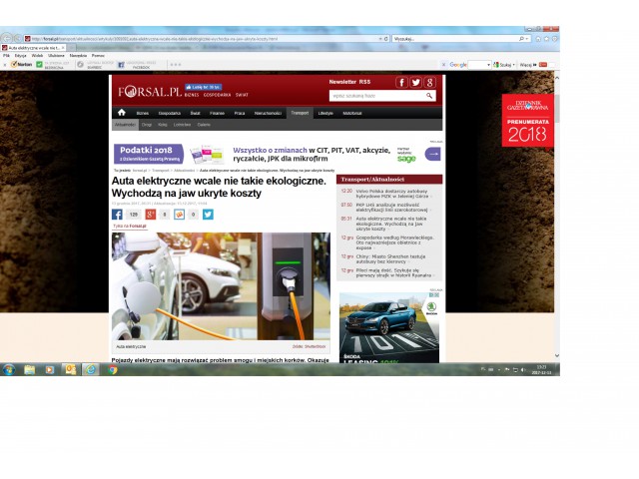Open the Google+ icon in the site header

430,82
